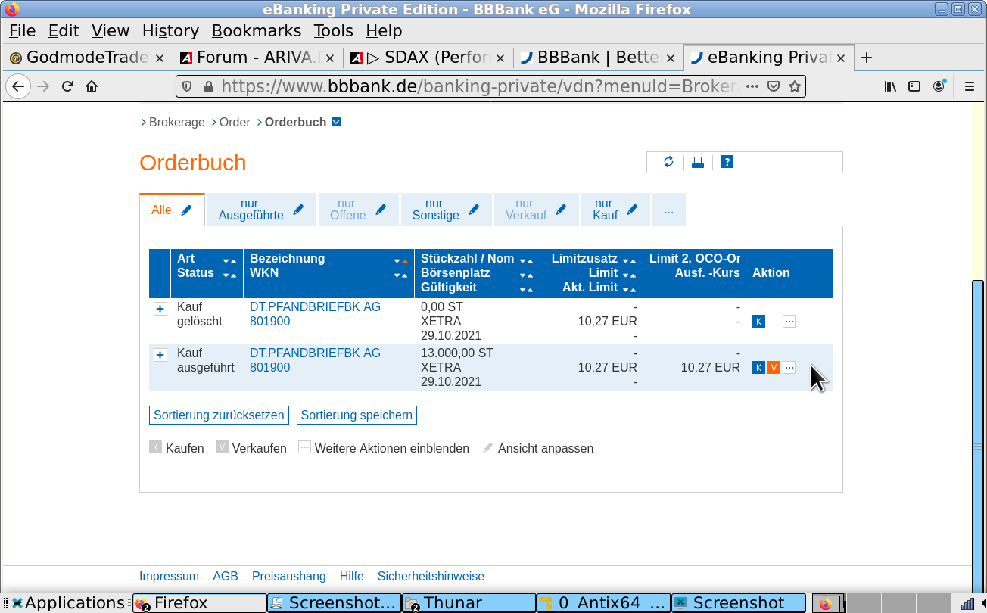
Task: Open the help question mark icon
Action: (x=727, y=162)
